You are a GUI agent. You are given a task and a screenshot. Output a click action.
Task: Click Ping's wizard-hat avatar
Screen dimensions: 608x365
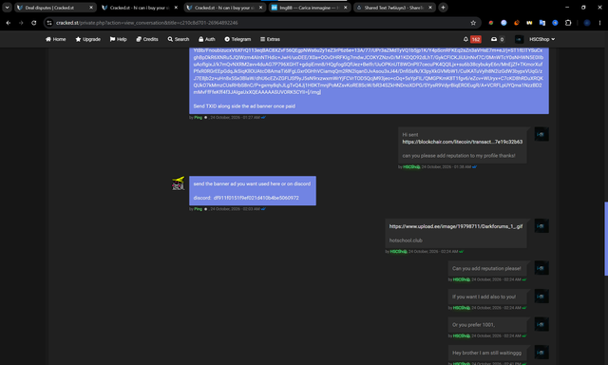(x=178, y=183)
